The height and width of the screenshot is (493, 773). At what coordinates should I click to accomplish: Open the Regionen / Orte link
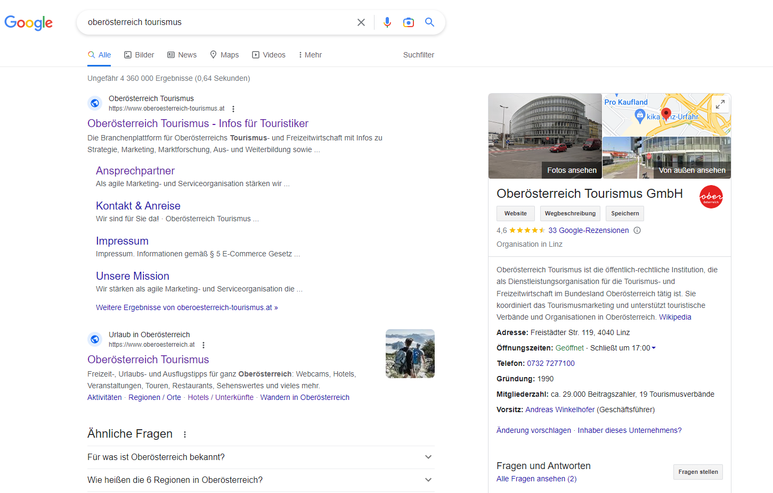coord(154,397)
